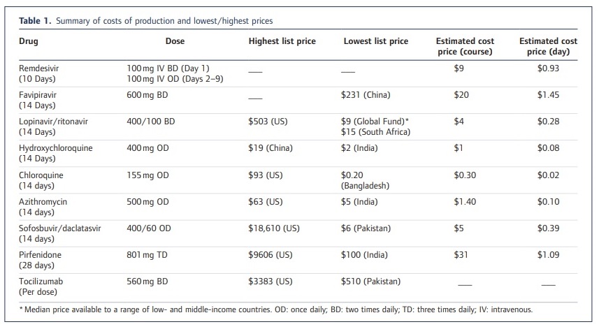The image size is (599, 329).
Task: Click the median price footnote text
Action: point(275,309)
